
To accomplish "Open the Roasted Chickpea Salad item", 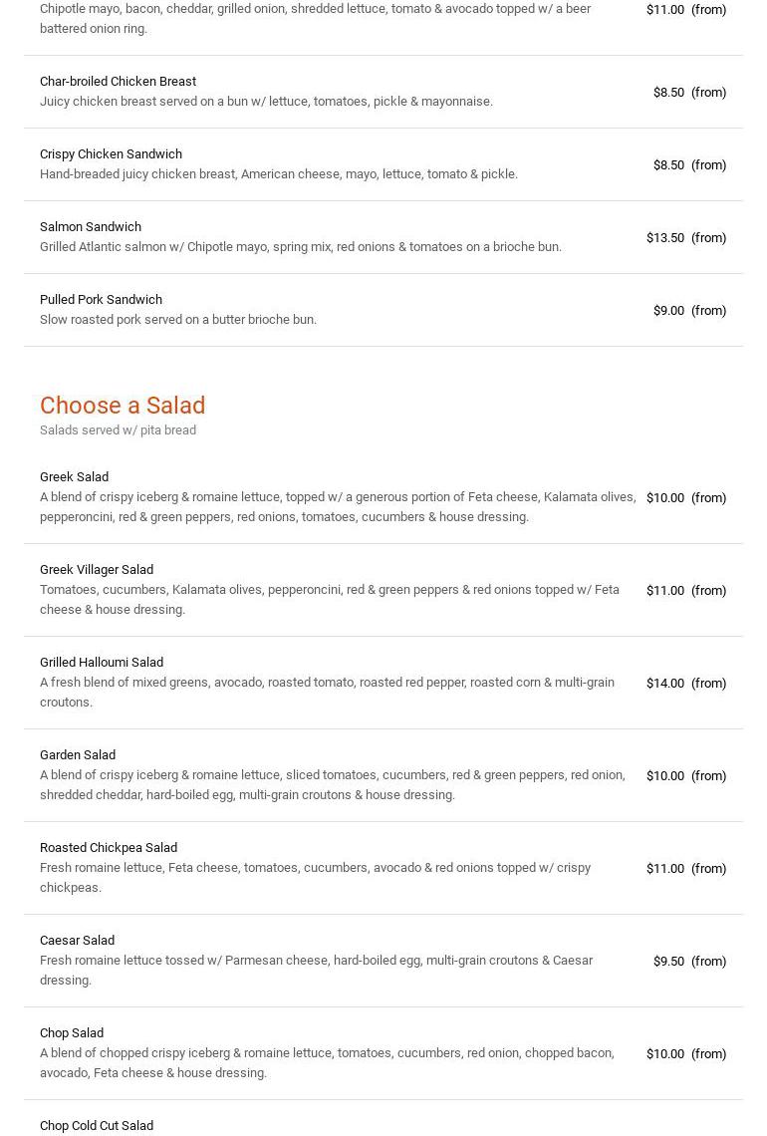I will [109, 848].
